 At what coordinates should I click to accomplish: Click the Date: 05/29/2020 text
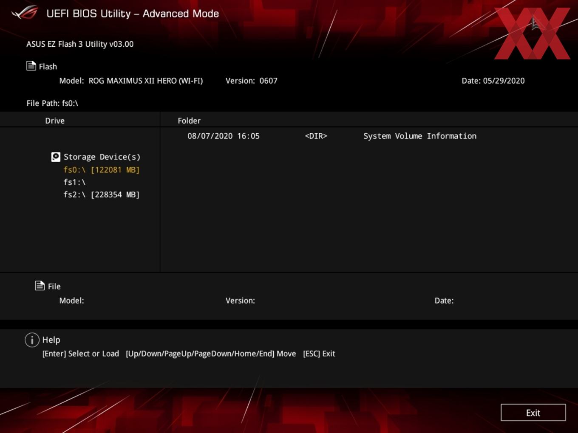point(493,81)
